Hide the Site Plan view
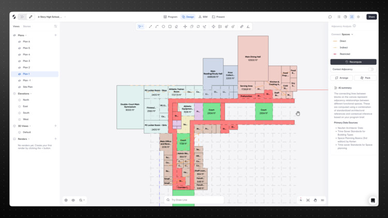Screen dimensions: 388x218 click(19, 87)
